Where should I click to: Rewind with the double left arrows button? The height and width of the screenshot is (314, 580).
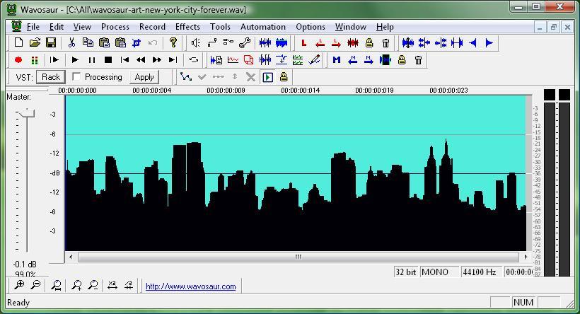[141, 60]
